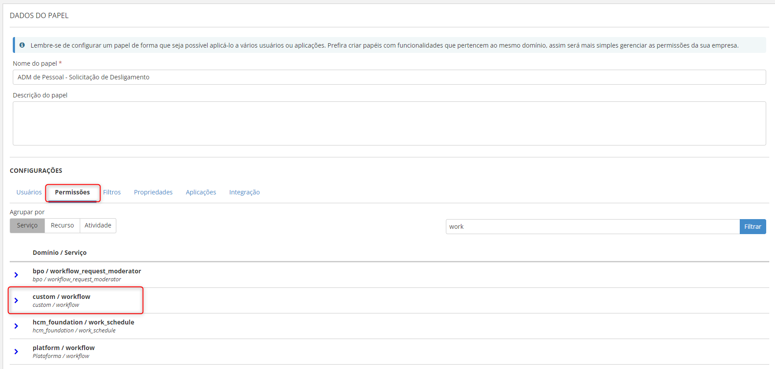Focus the Nome do papel text field
This screenshot has width=775, height=369.
[389, 77]
